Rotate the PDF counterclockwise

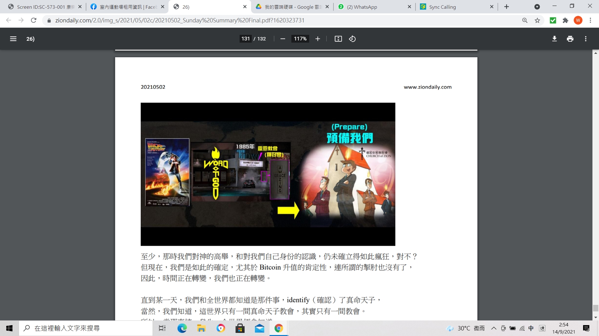[x=352, y=39]
